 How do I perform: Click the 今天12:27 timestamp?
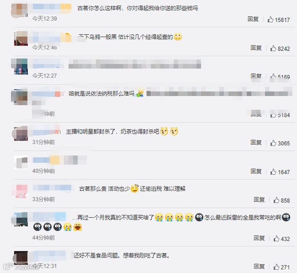point(45,76)
